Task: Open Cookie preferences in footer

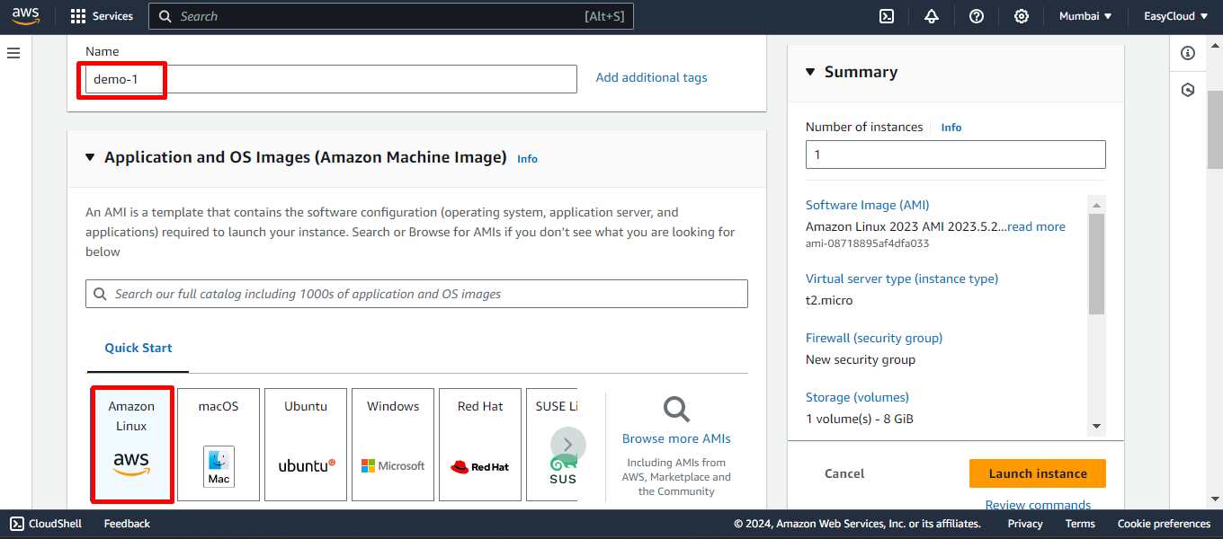Action: pos(1164,524)
